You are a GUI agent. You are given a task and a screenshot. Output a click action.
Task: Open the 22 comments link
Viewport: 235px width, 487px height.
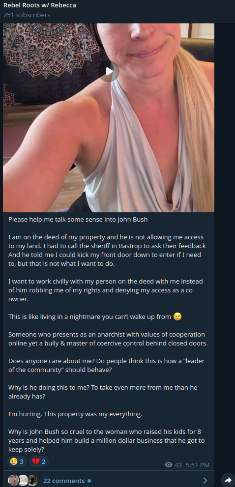tap(64, 481)
